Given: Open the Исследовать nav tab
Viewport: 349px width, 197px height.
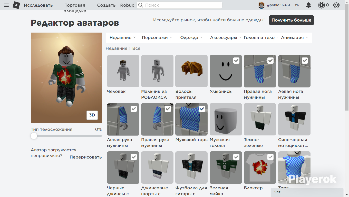Looking at the screenshot, I should pos(38,5).
